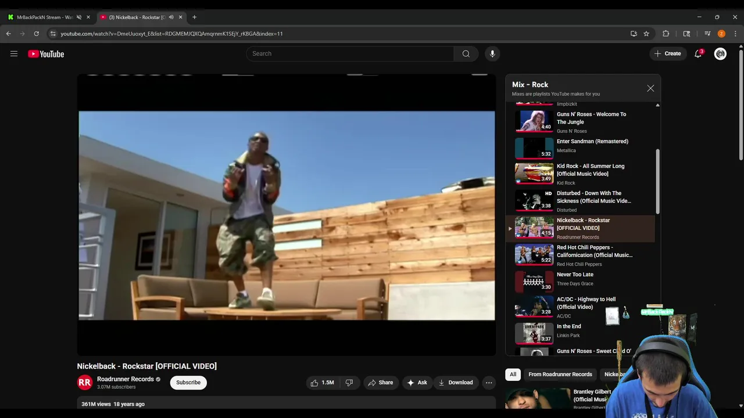The width and height of the screenshot is (744, 418).
Task: Play Kid Rock - All Summer Long
Action: [580, 174]
